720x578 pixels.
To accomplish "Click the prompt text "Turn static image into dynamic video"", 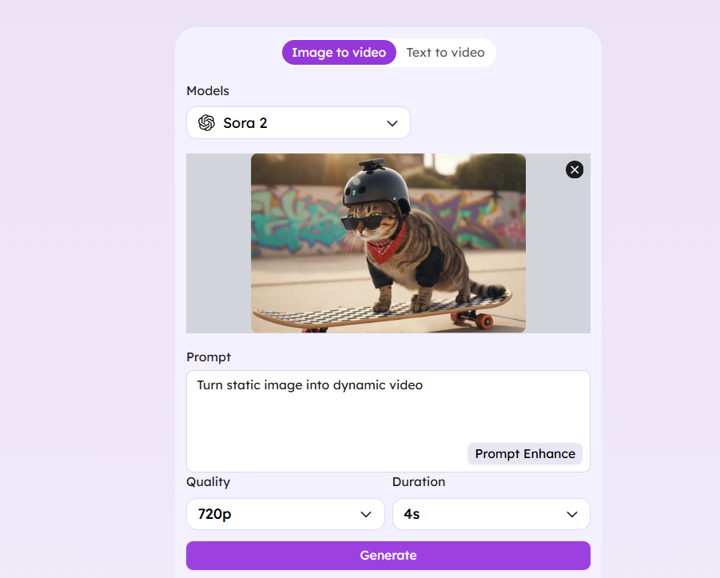I will [x=310, y=385].
